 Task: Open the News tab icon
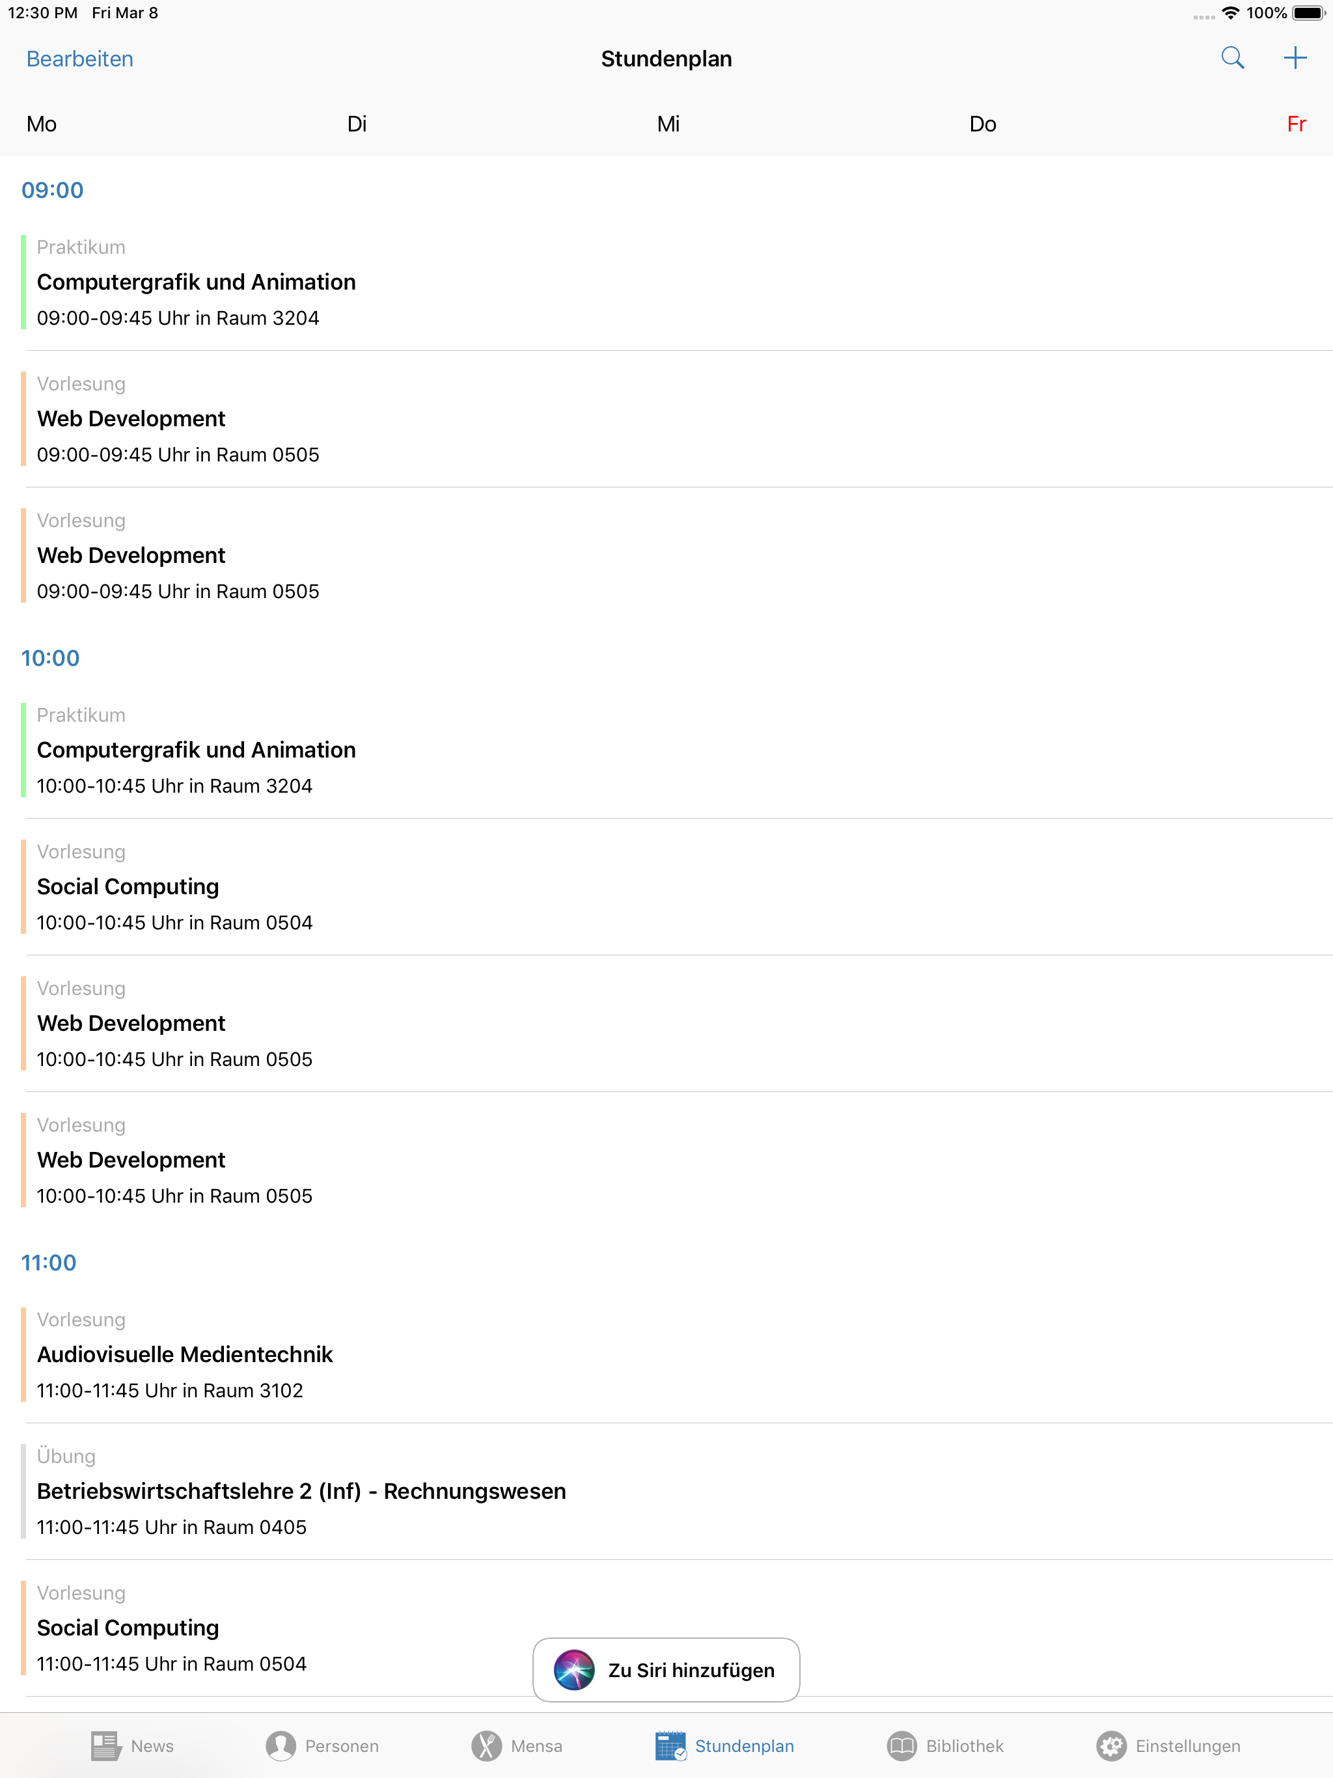[105, 1745]
